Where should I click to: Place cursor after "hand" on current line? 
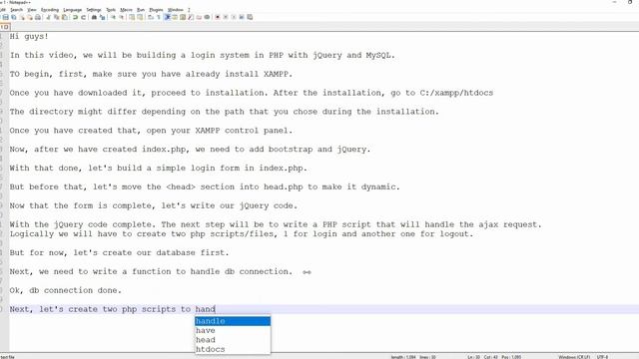(216, 309)
